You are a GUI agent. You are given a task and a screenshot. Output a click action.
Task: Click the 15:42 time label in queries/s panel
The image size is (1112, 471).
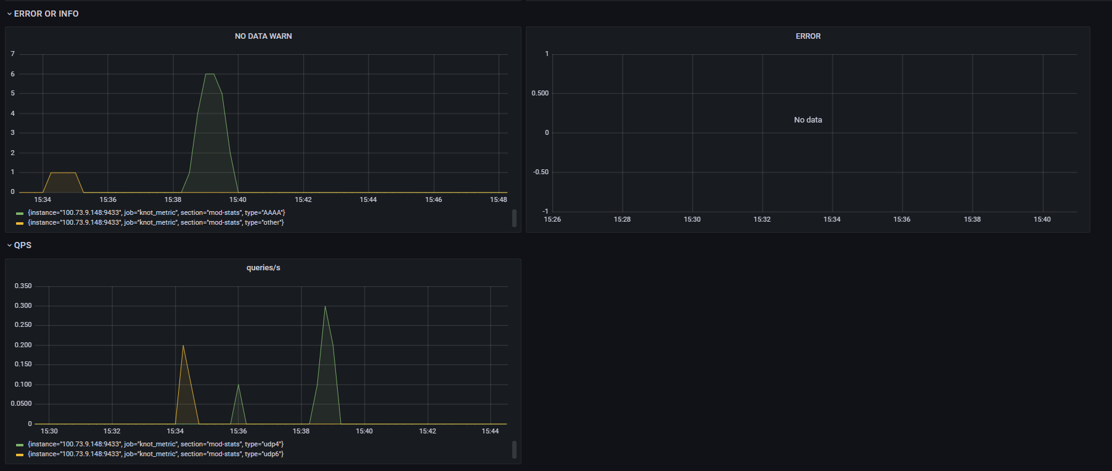(x=428, y=431)
